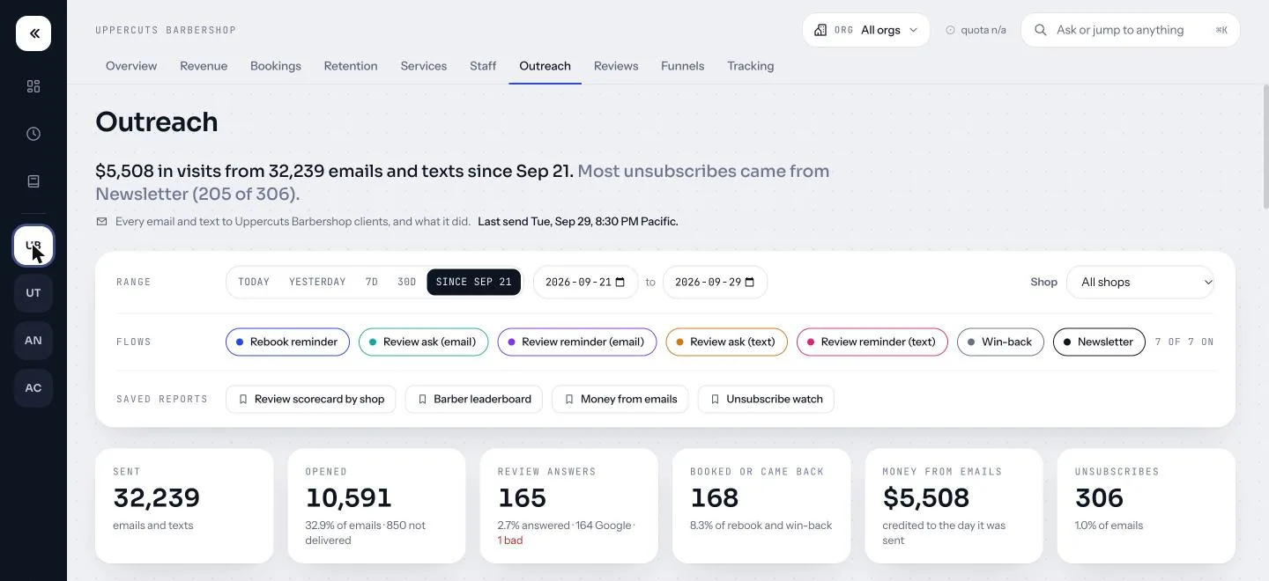Open the All orgs dropdown
1269x581 pixels.
pyautogui.click(x=866, y=30)
